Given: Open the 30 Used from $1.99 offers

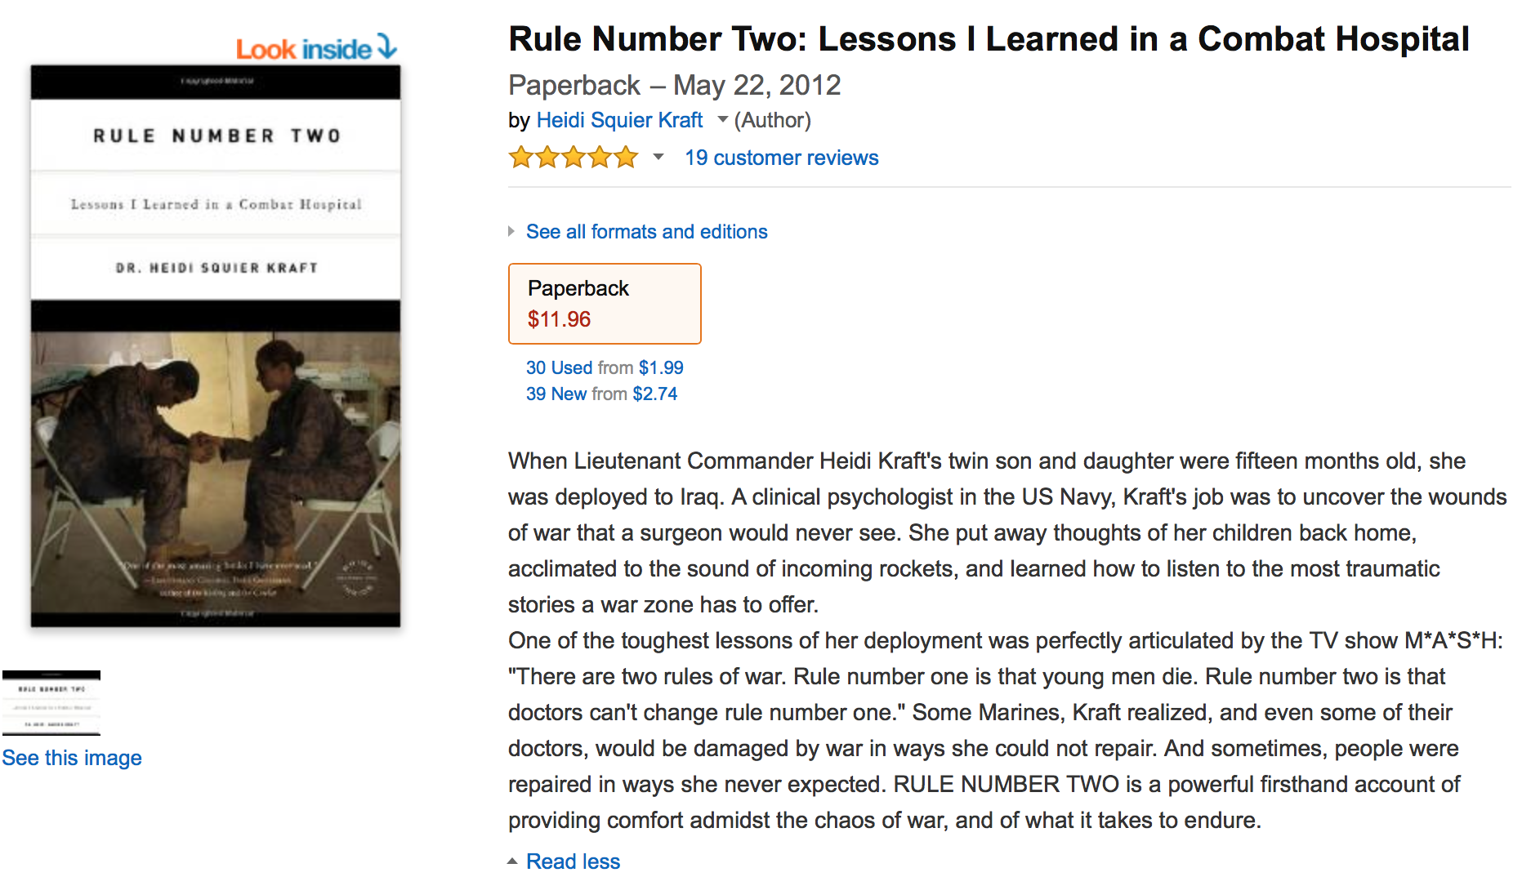Looking at the screenshot, I should (605, 367).
